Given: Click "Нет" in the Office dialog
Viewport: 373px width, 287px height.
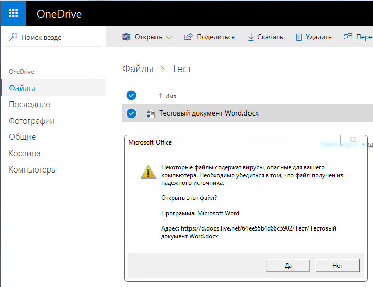Looking at the screenshot, I should 337,265.
